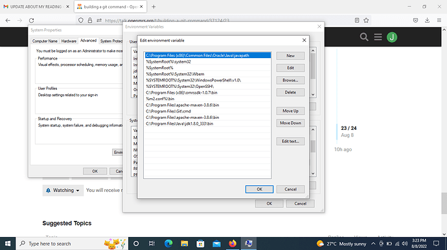
Task: Toggle reader view icon in address bar
Action: tap(357, 20)
